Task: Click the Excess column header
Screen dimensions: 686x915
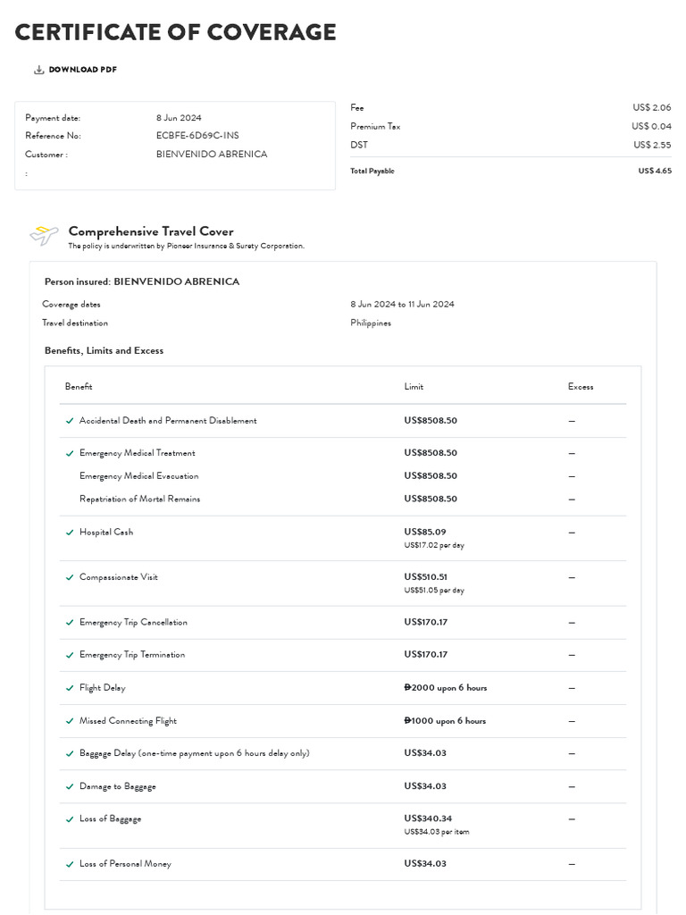Action: point(581,387)
